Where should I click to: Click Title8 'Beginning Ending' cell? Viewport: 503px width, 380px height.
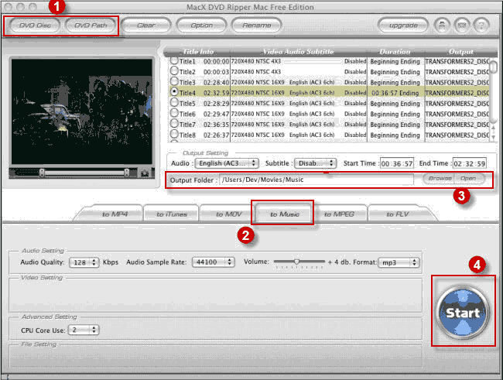[x=395, y=135]
